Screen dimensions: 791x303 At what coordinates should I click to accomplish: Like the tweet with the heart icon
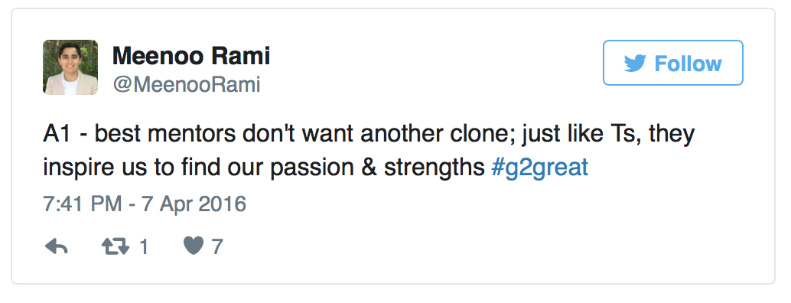(x=194, y=246)
